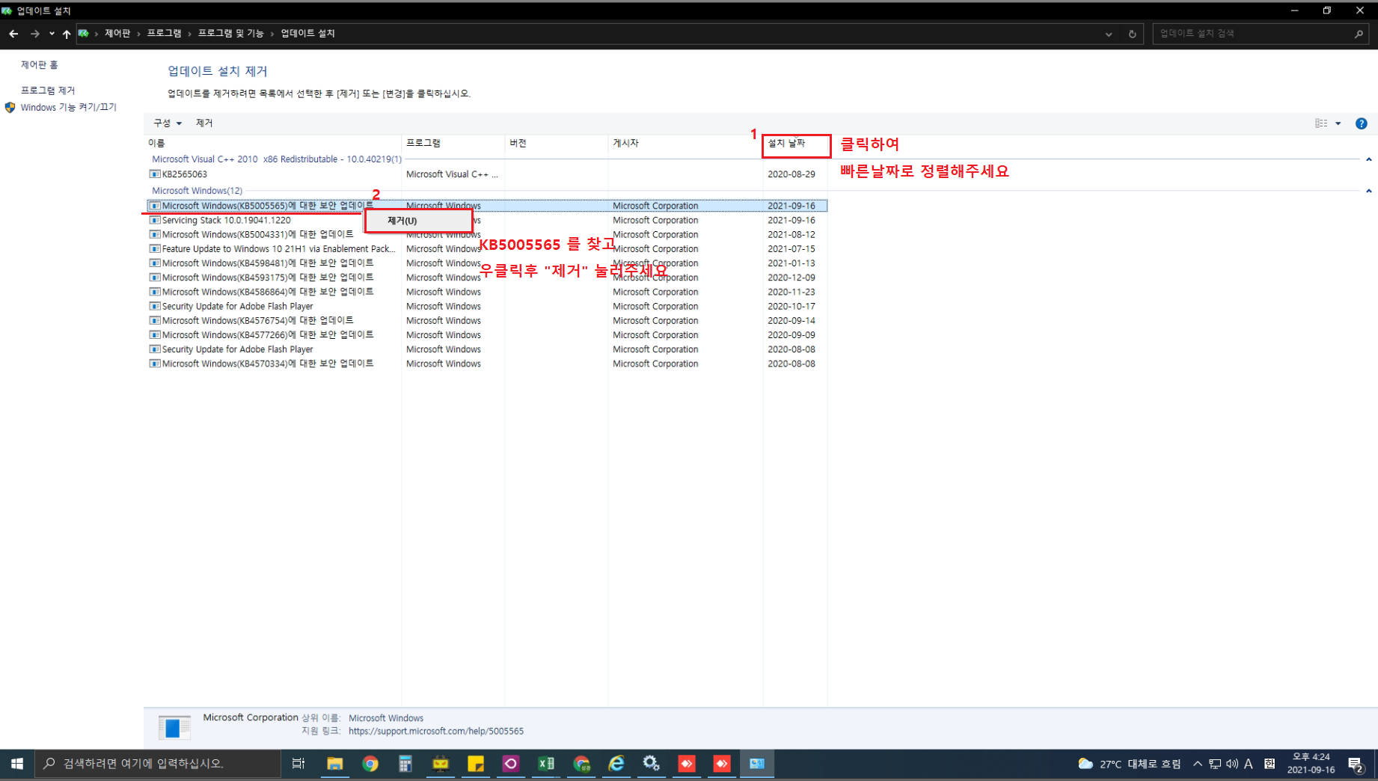Viewport: 1378px width, 781px height.
Task: Change view with the view icon
Action: tap(1321, 123)
